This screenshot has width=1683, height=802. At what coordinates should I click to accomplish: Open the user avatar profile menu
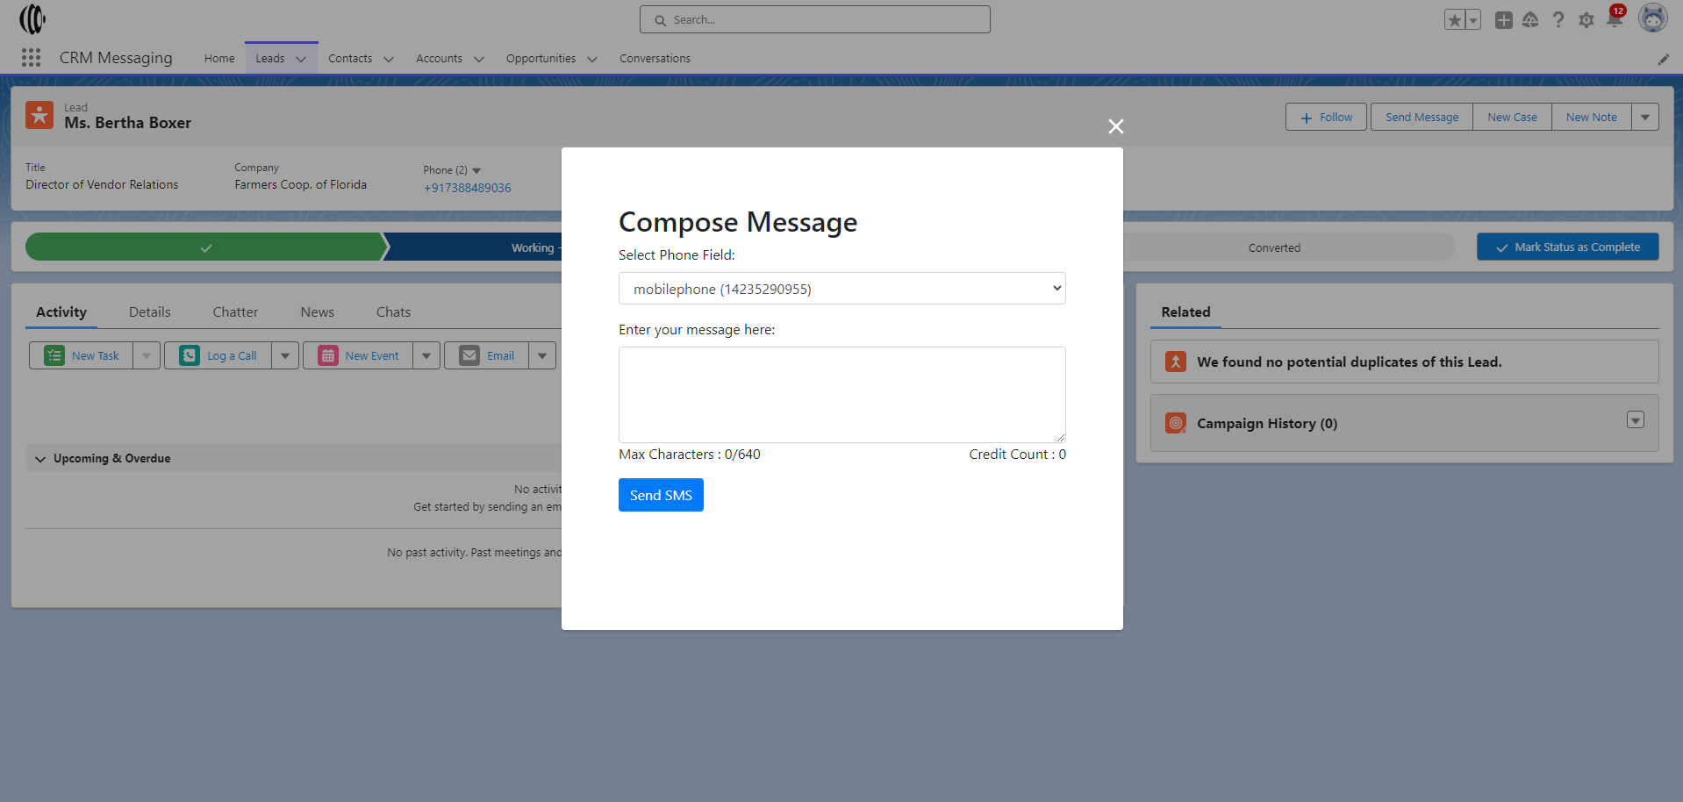point(1653,18)
